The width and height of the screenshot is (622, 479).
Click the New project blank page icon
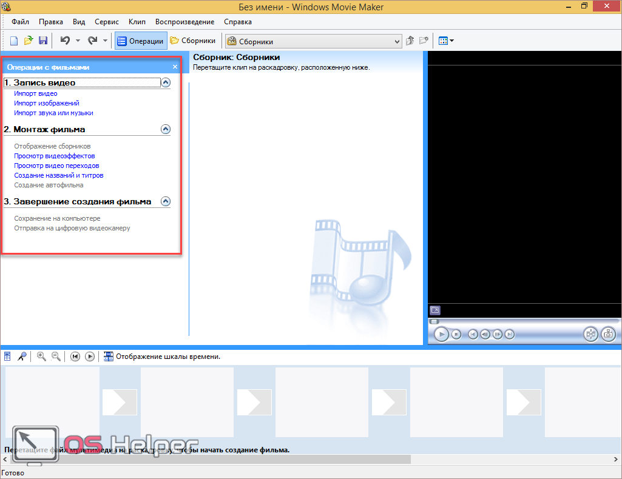tap(14, 41)
